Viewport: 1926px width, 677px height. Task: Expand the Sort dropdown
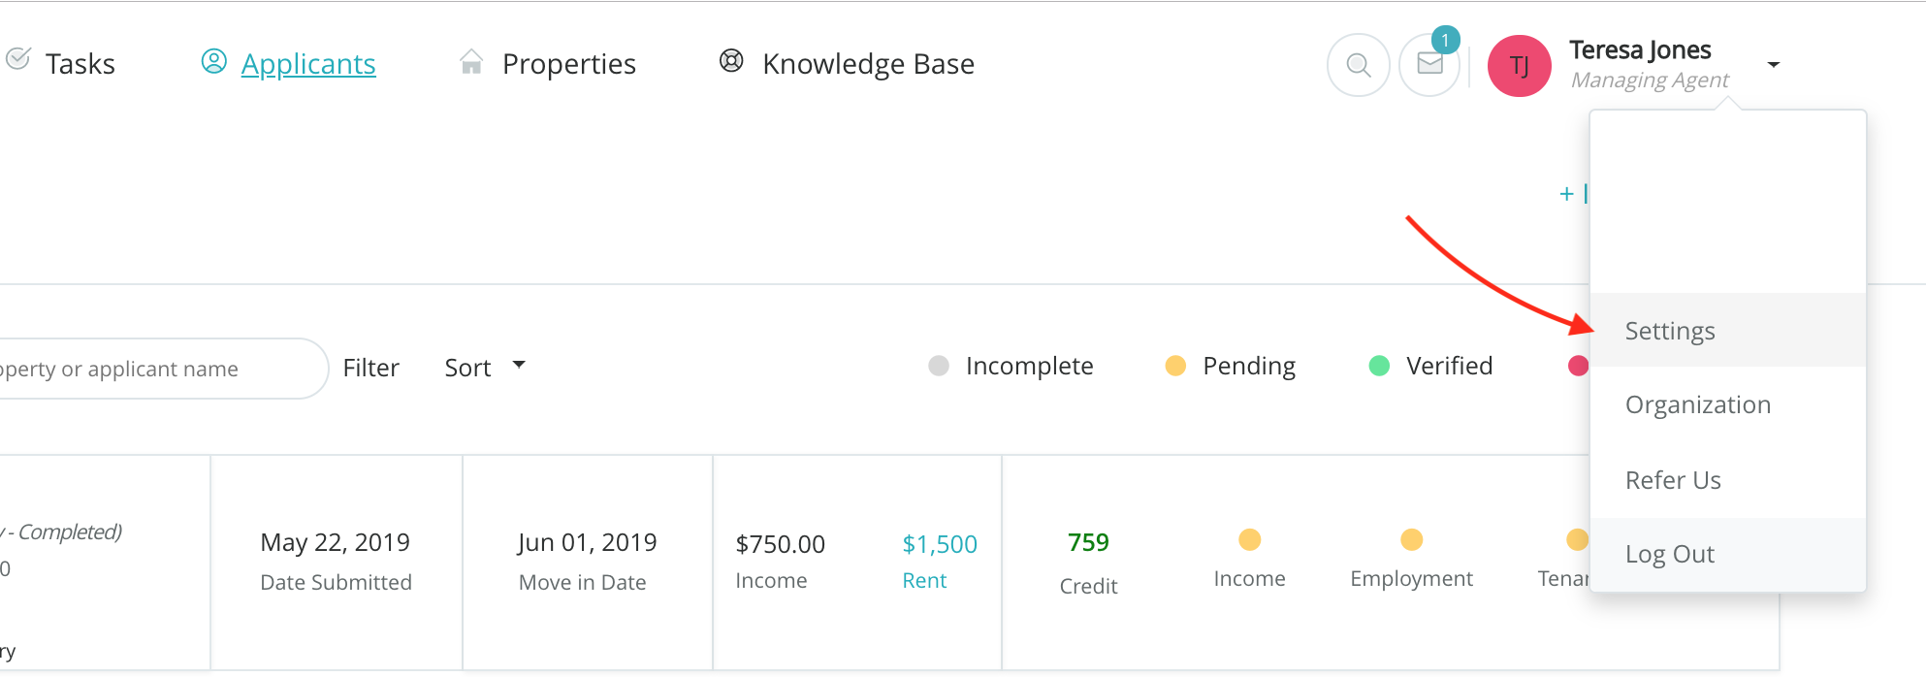485,368
